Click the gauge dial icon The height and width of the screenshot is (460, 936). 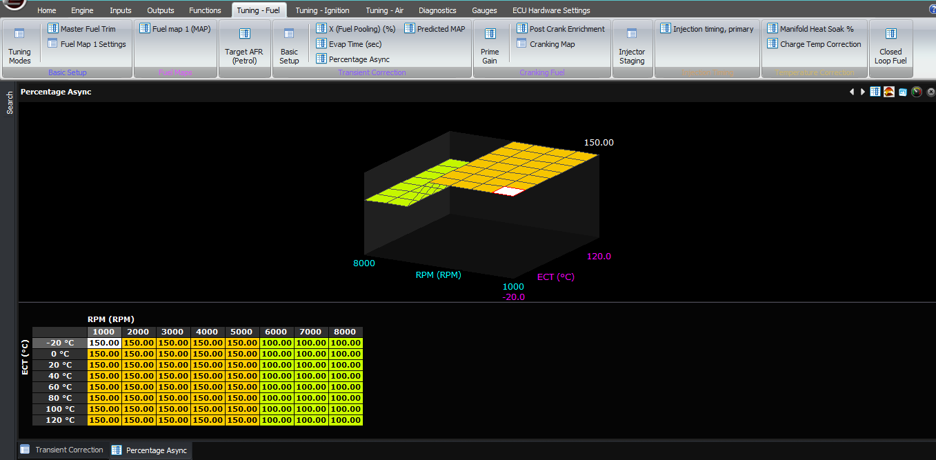(x=916, y=92)
